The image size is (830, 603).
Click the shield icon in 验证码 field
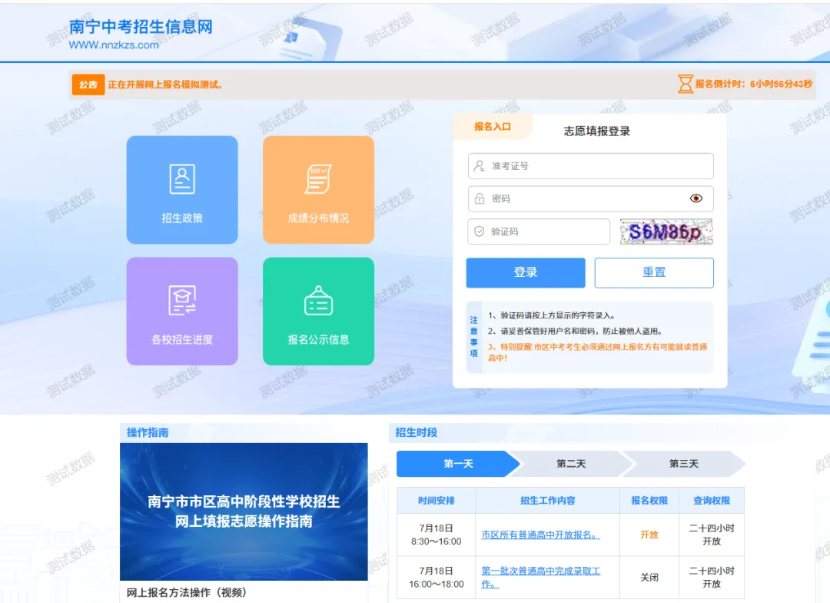pyautogui.click(x=479, y=232)
